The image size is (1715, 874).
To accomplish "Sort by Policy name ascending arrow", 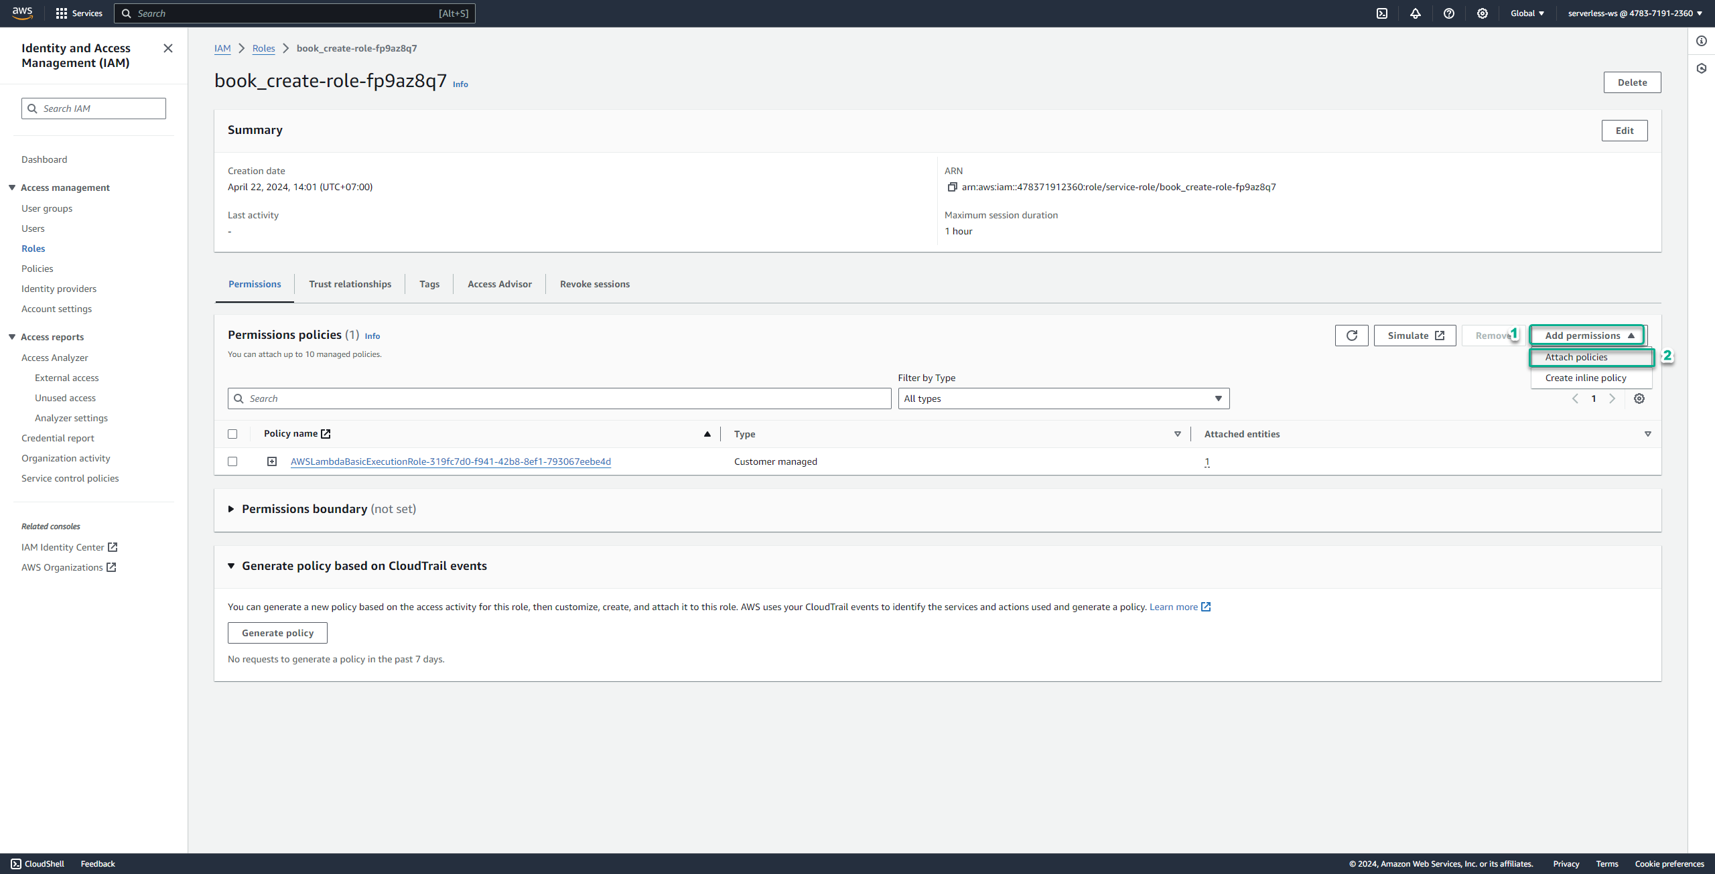I will [707, 434].
